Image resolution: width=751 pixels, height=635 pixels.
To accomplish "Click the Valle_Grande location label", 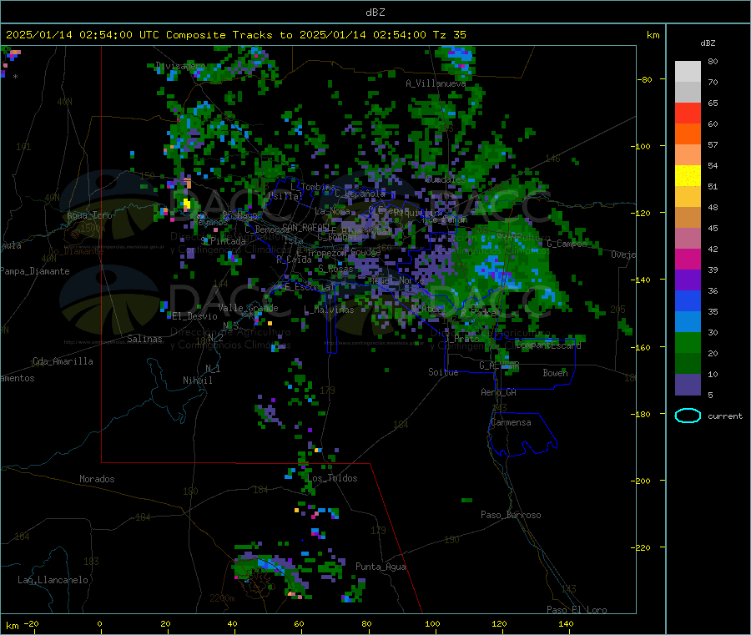I will click(248, 308).
